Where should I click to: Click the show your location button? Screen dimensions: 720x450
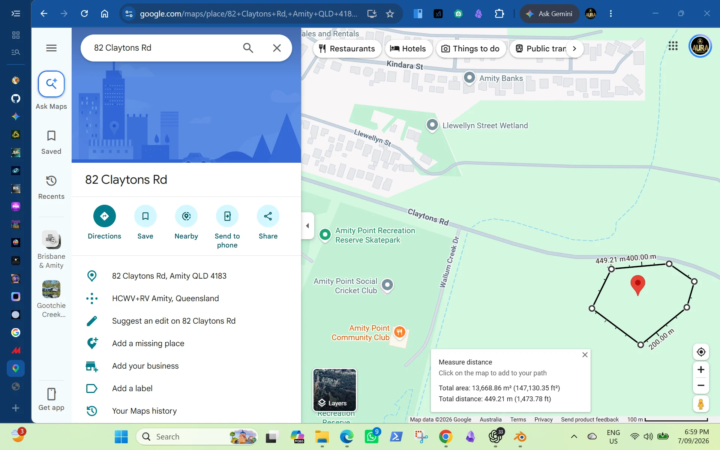click(x=701, y=352)
